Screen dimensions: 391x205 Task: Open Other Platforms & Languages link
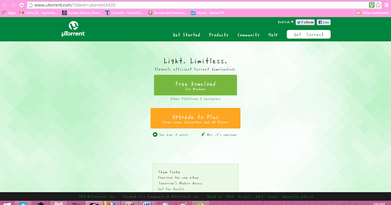195,99
